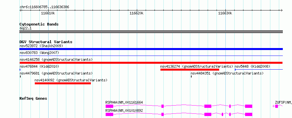The height and width of the screenshot is (118, 292).
Task: Select the thin blue nsv5448 variant line
Action: coord(259,70)
